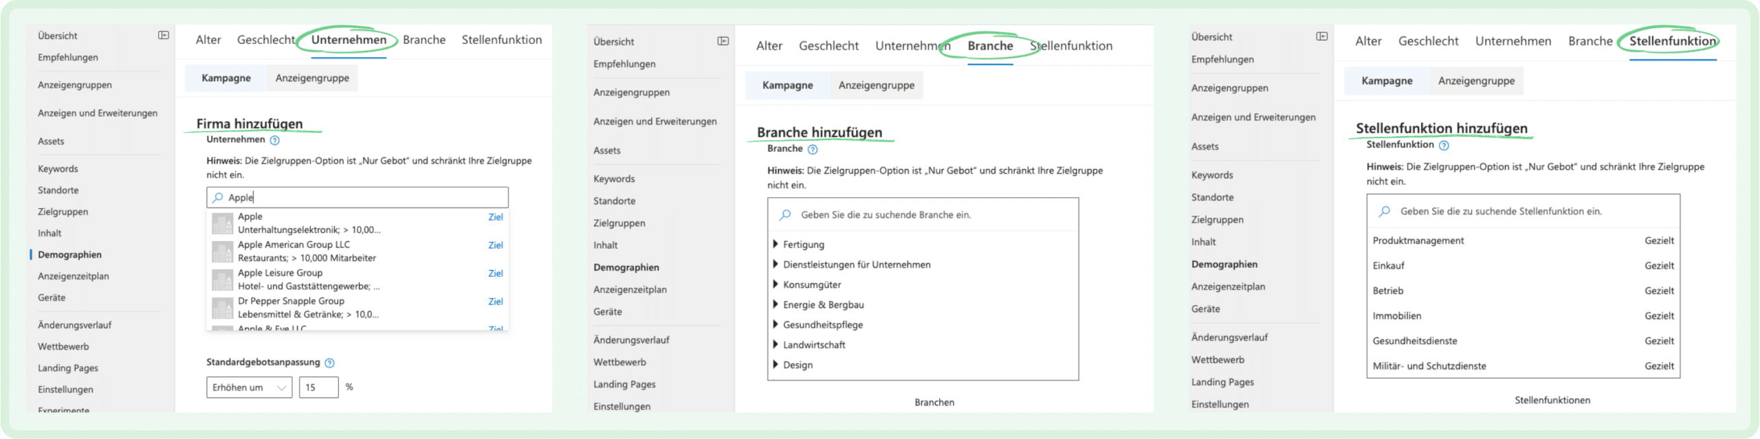Focus the Branche search input field
The image size is (1760, 439).
pyautogui.click(x=923, y=215)
